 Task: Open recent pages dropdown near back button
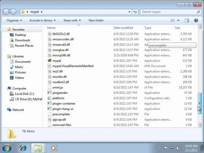click(x=18, y=12)
